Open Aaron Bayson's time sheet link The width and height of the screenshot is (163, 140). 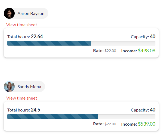tap(22, 25)
